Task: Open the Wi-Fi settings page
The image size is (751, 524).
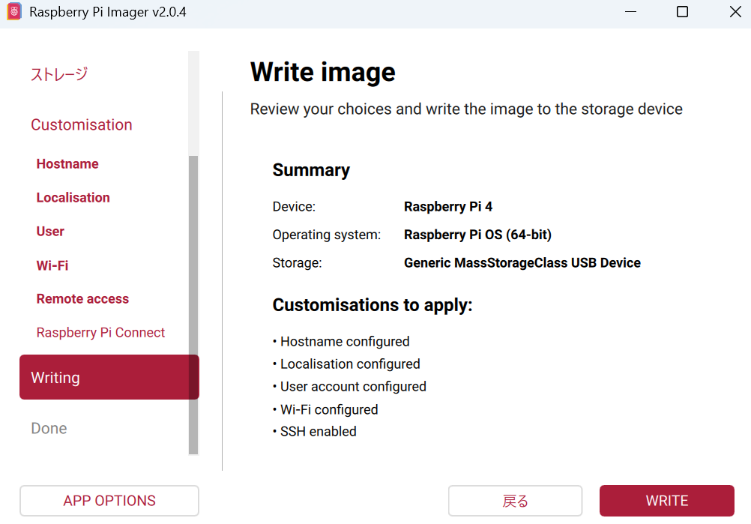Action: tap(52, 265)
